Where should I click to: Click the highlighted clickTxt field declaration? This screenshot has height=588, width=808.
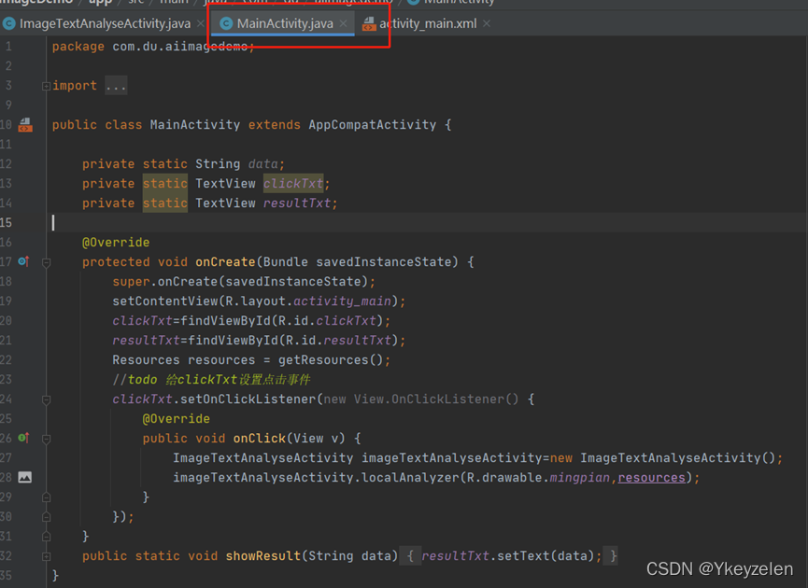coord(293,183)
